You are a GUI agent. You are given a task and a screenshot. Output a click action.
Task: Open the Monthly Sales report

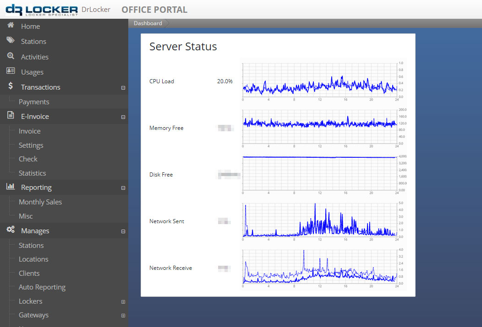pos(40,201)
